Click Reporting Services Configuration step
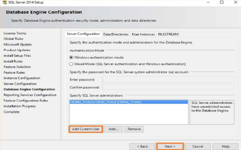The width and height of the screenshot is (241, 150). tap(30, 95)
